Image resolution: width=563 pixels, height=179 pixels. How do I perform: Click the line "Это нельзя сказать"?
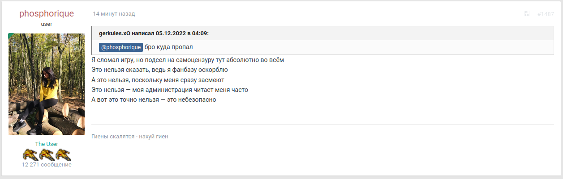click(x=160, y=70)
